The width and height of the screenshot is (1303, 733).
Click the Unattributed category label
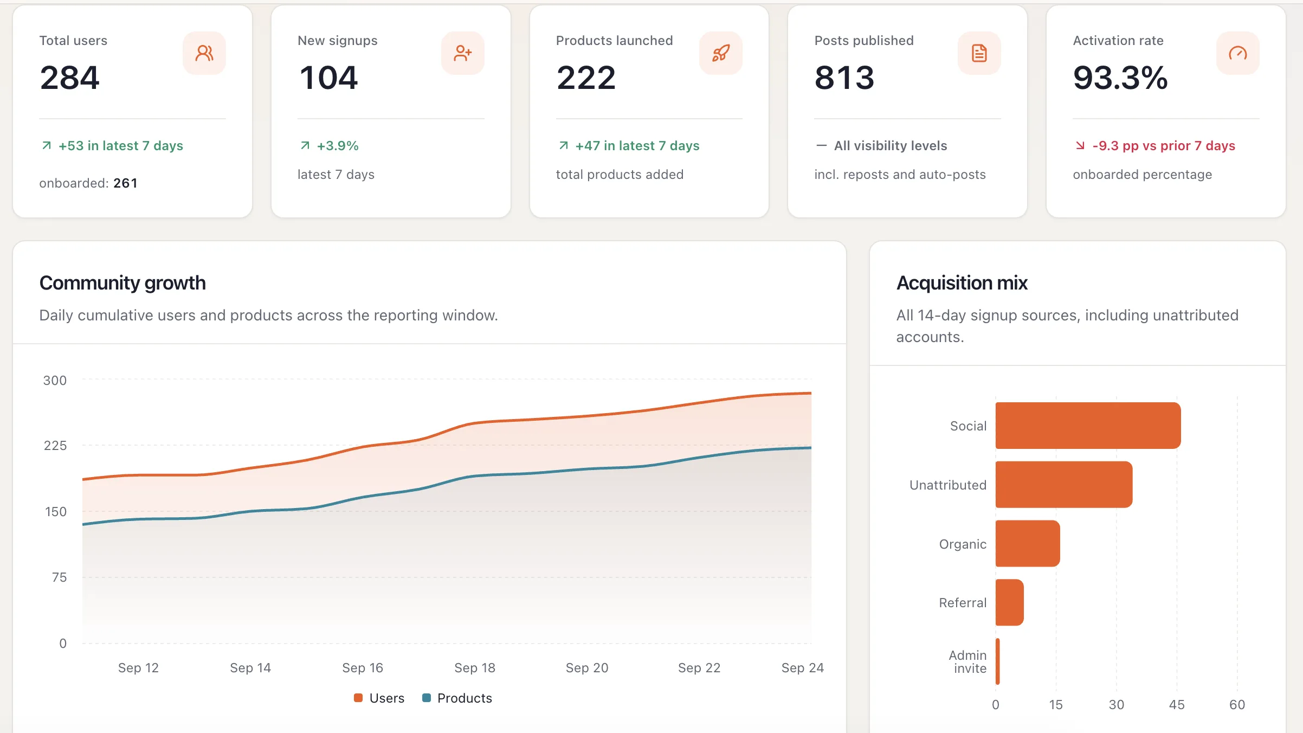point(948,485)
